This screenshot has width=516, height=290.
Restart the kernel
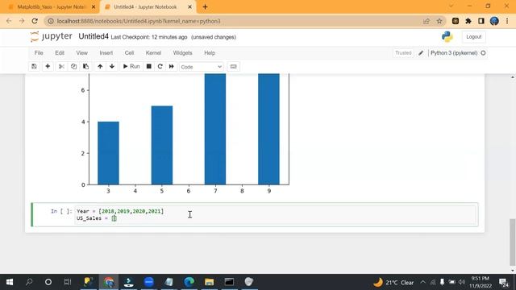click(x=160, y=66)
